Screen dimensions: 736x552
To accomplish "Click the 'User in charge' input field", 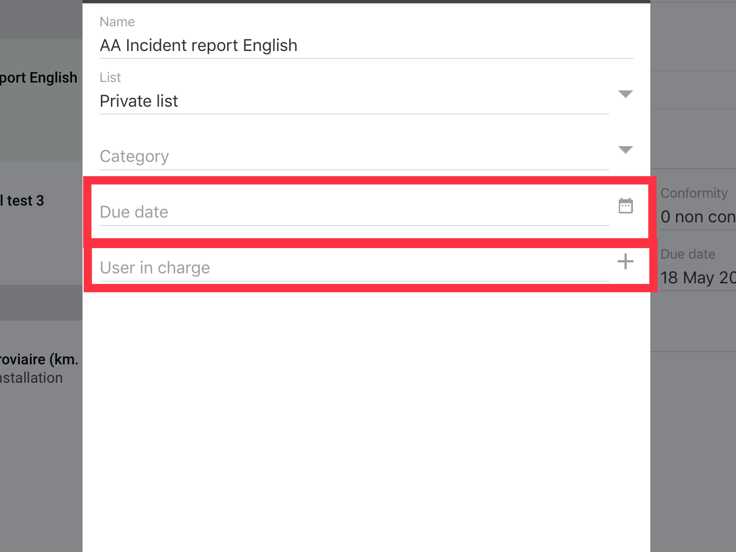I will coord(354,268).
